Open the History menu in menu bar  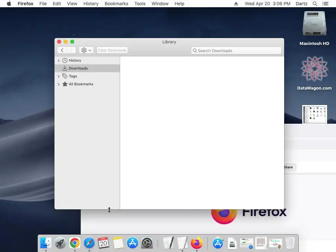(x=91, y=4)
